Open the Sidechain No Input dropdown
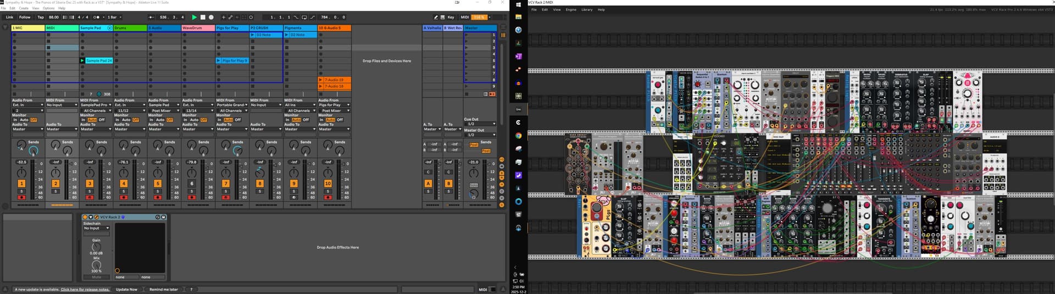The image size is (1055, 294). pyautogui.click(x=96, y=228)
